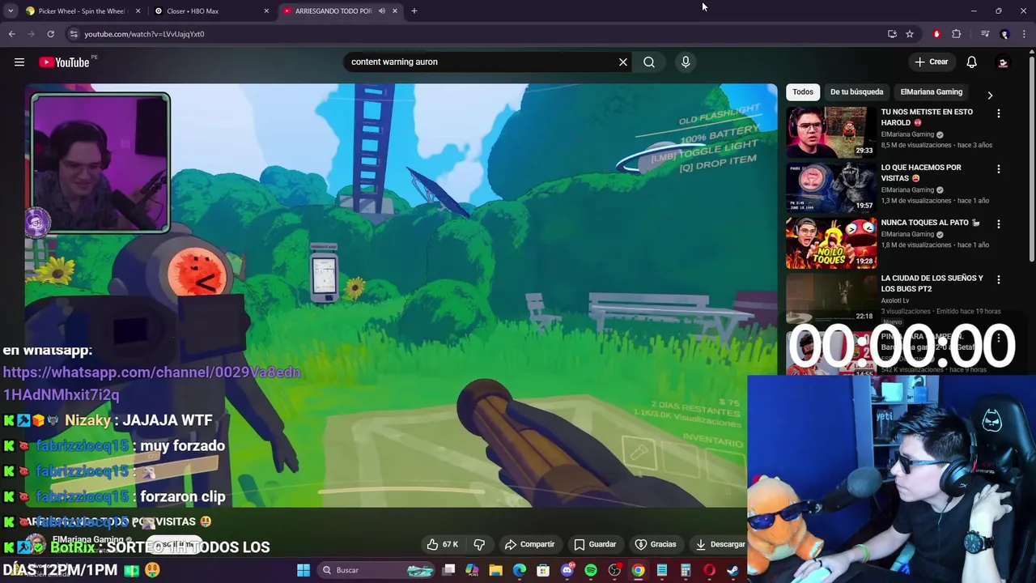Click the Compartir share button
1036x583 pixels.
click(529, 544)
